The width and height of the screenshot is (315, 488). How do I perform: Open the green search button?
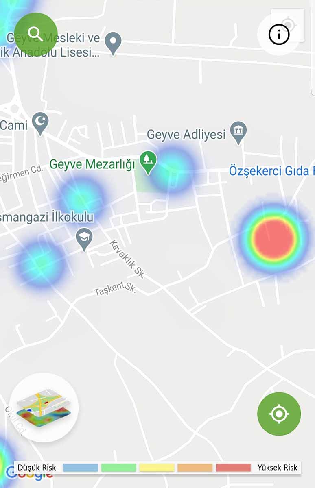pyautogui.click(x=36, y=34)
